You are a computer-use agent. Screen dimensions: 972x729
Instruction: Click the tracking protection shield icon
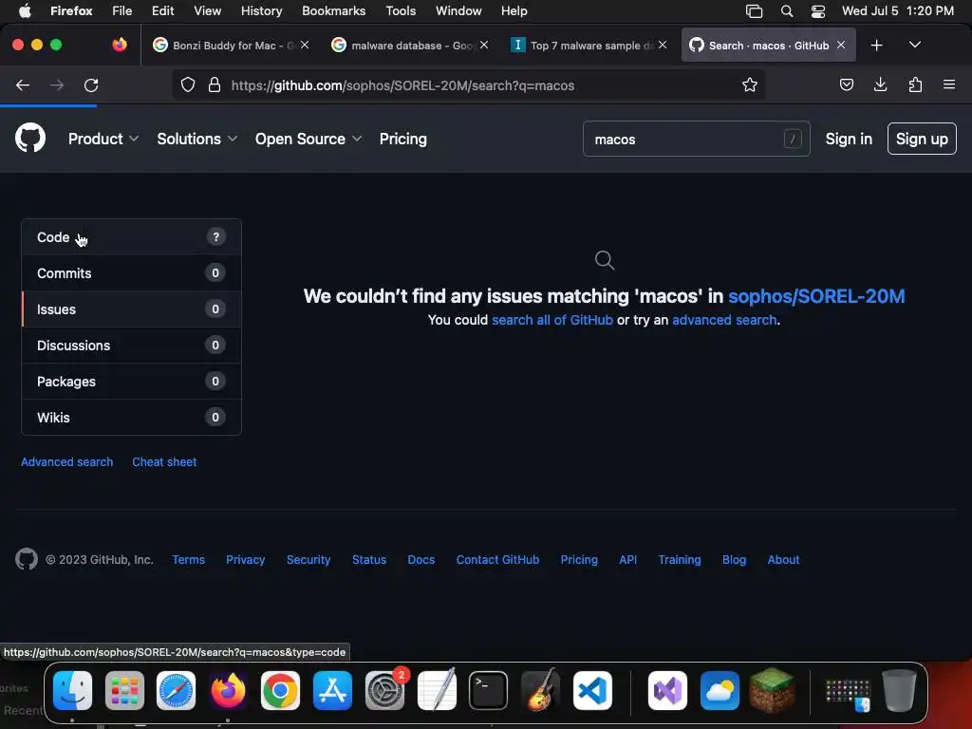pyautogui.click(x=188, y=84)
